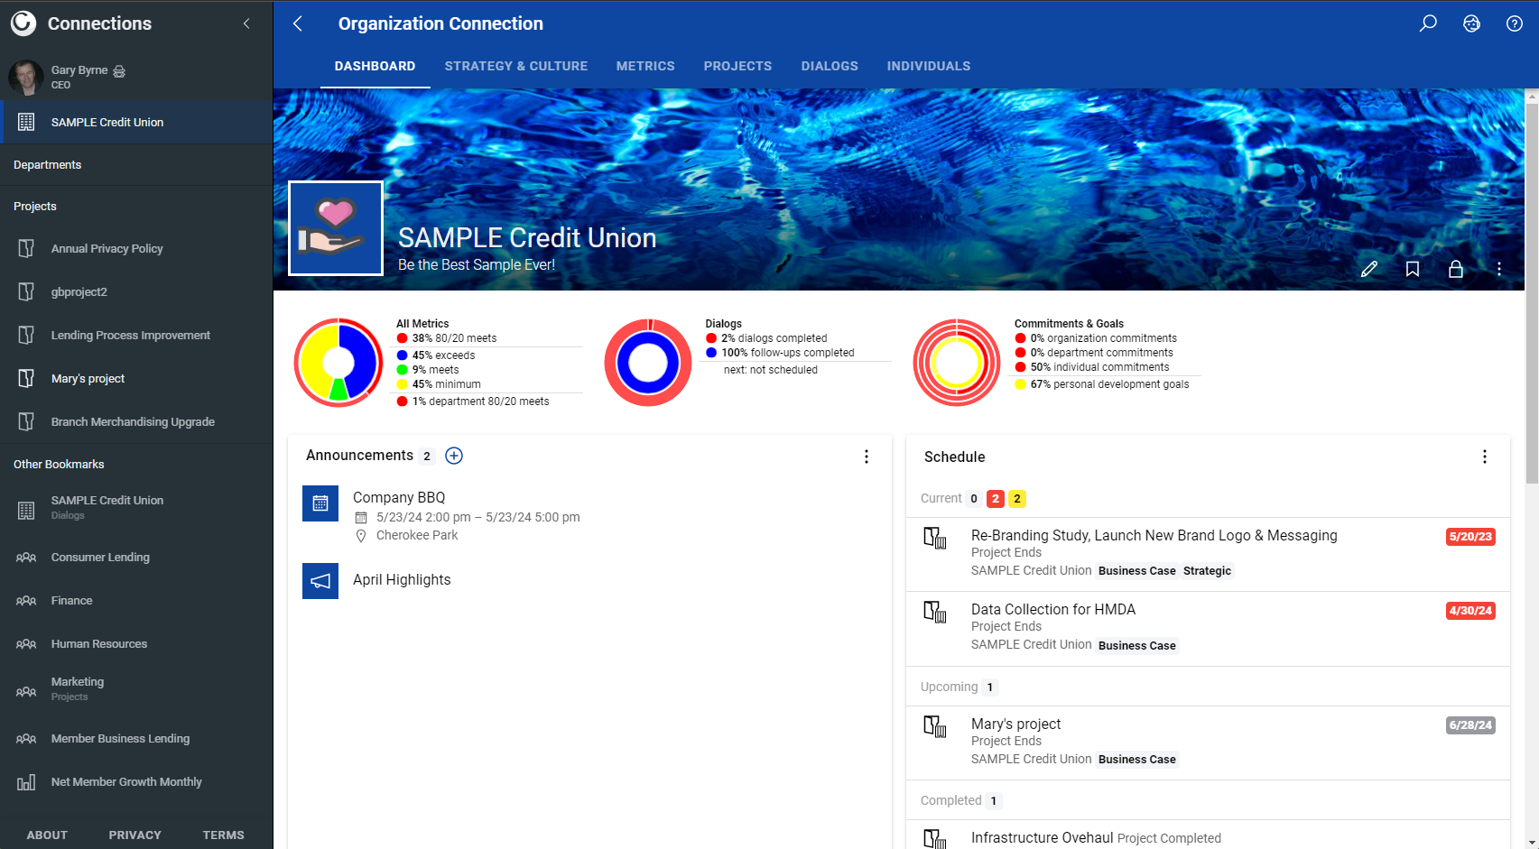This screenshot has height=849, width=1539.
Task: Click the Departments section header
Action: tap(136, 165)
